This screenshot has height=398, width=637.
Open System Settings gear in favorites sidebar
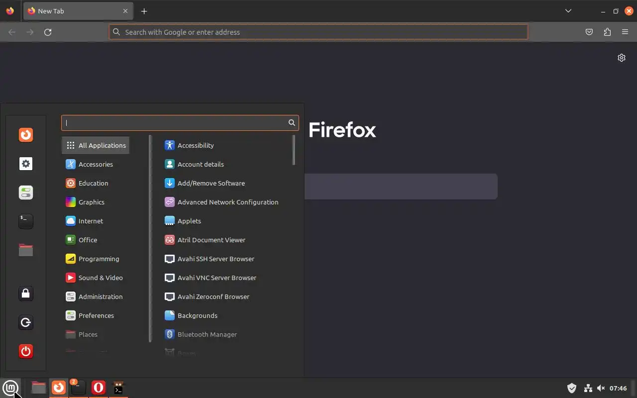click(x=26, y=164)
